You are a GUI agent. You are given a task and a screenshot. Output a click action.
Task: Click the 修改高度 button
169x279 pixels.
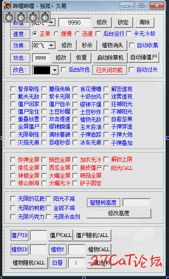[119, 214]
